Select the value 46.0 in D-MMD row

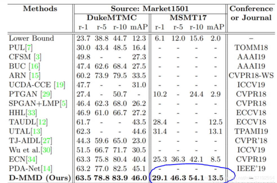pyautogui.click(x=139, y=178)
